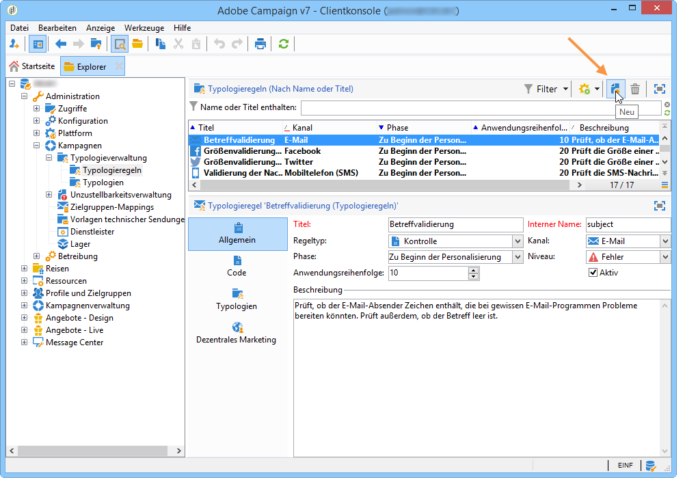The height and width of the screenshot is (484, 685).
Task: Click the redo arrow icon
Action: [237, 44]
